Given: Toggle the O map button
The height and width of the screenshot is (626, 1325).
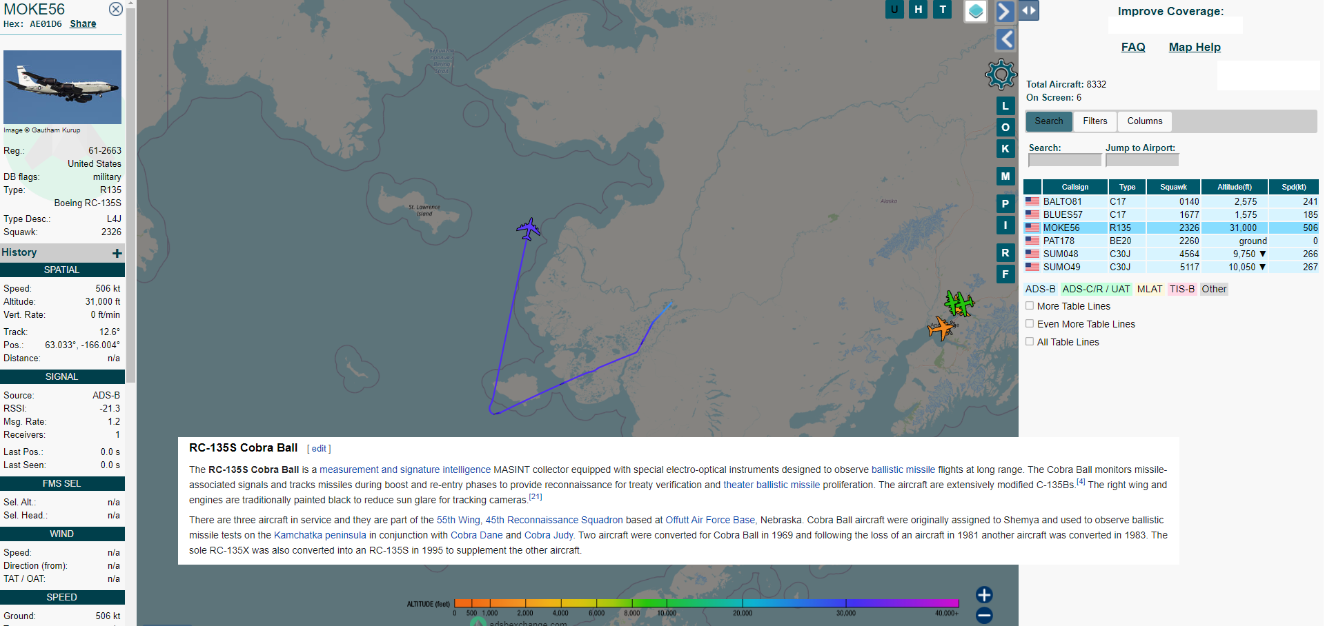Looking at the screenshot, I should pyautogui.click(x=1005, y=127).
